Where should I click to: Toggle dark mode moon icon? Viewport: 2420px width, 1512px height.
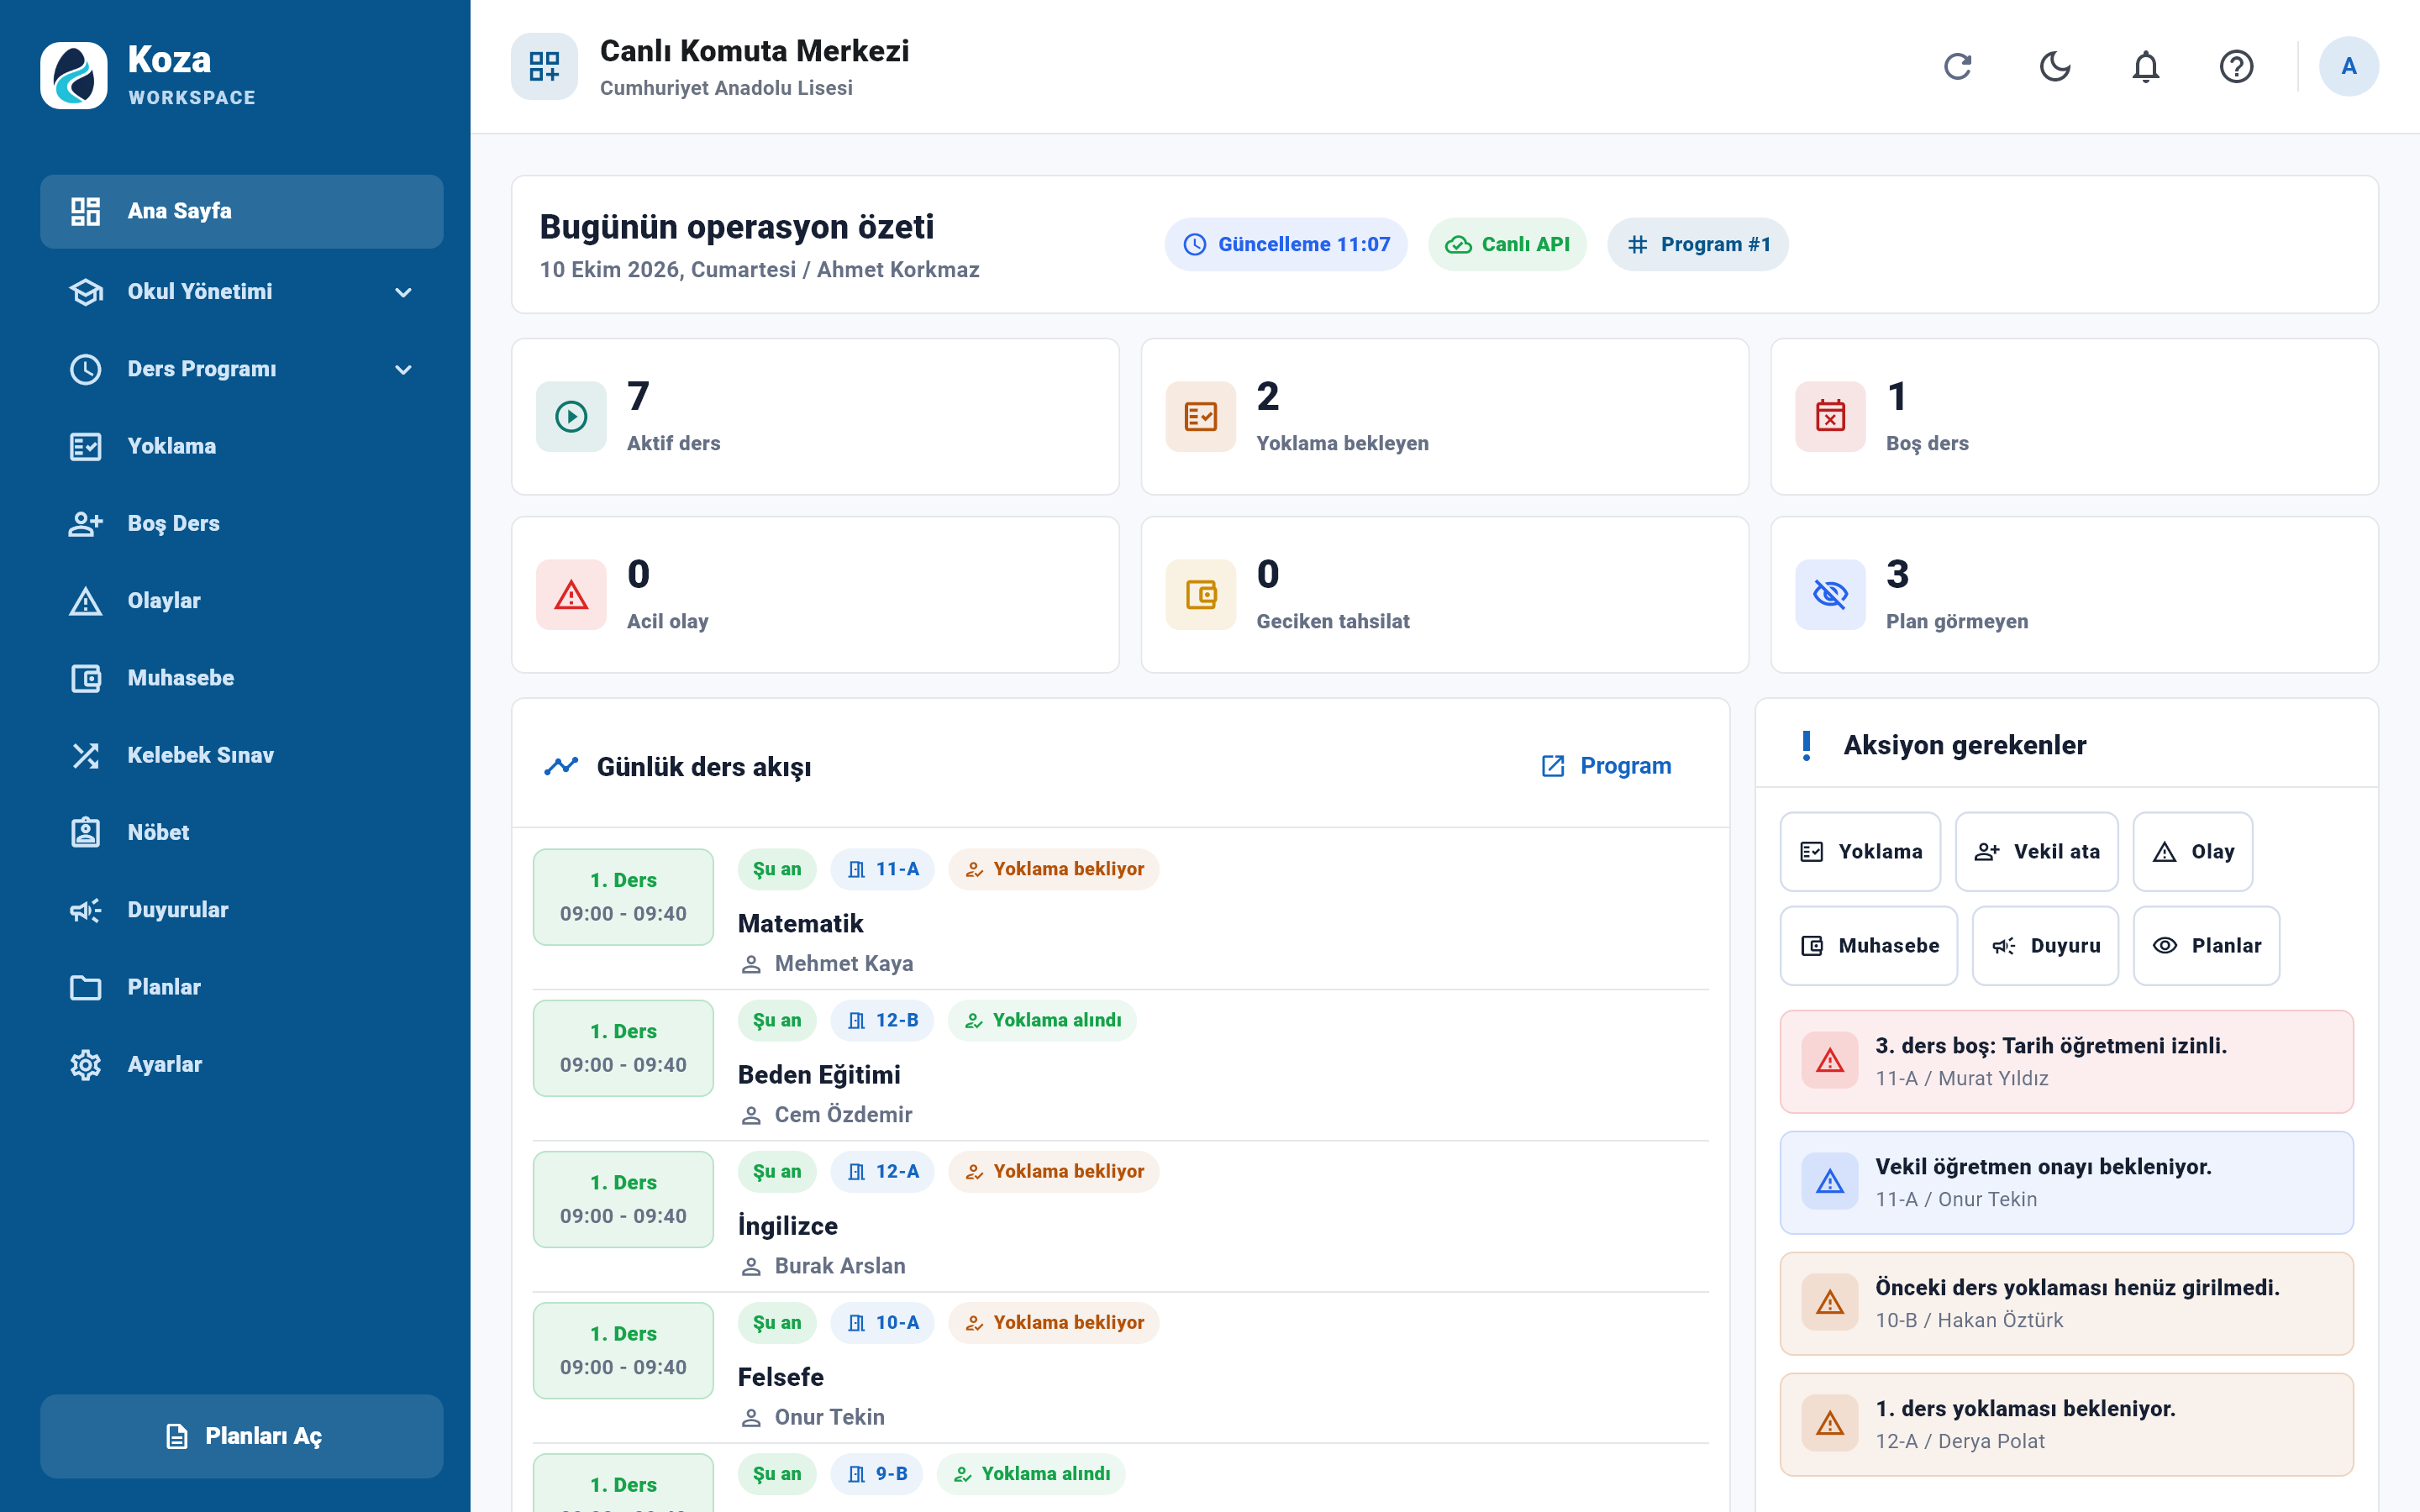2054,67
